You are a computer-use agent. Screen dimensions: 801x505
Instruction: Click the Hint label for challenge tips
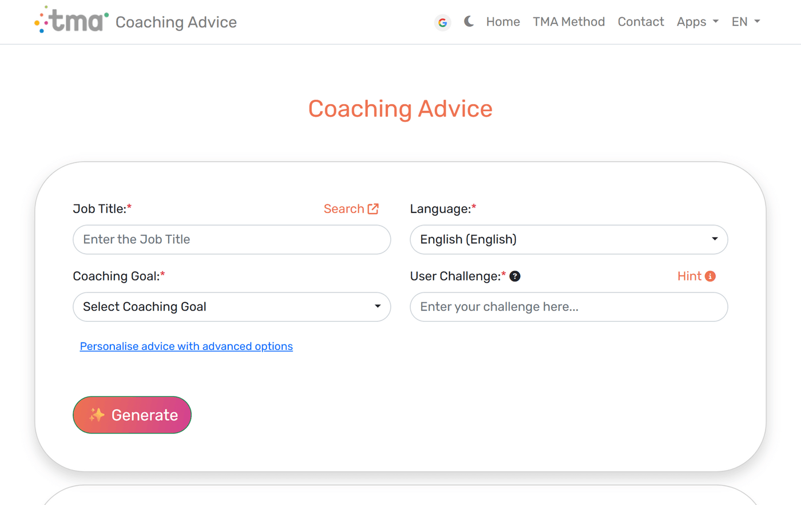(x=688, y=276)
